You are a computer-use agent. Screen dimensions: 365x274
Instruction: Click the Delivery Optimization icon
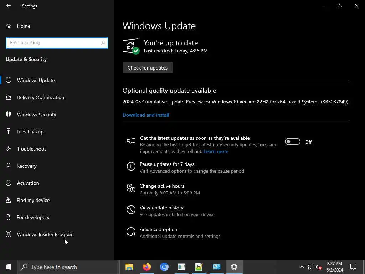pyautogui.click(x=9, y=97)
